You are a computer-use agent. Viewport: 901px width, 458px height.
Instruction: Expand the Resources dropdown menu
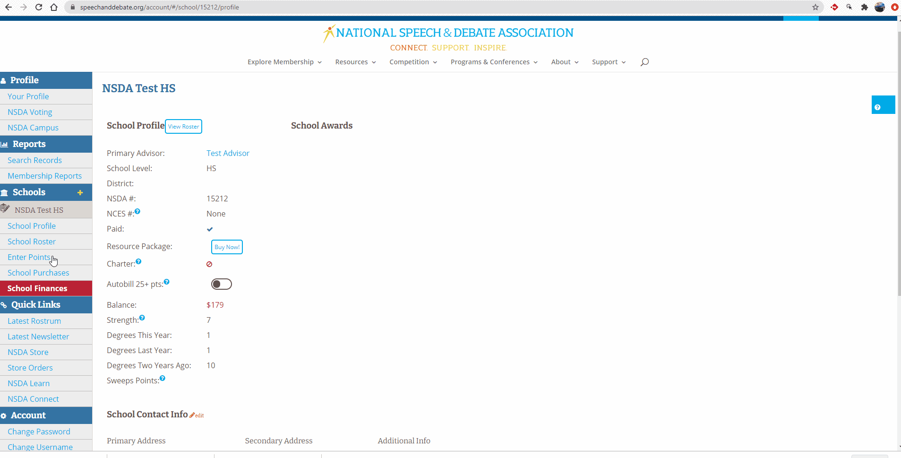pos(355,62)
